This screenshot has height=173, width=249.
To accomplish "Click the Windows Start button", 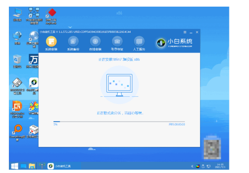I will [x=14, y=166].
